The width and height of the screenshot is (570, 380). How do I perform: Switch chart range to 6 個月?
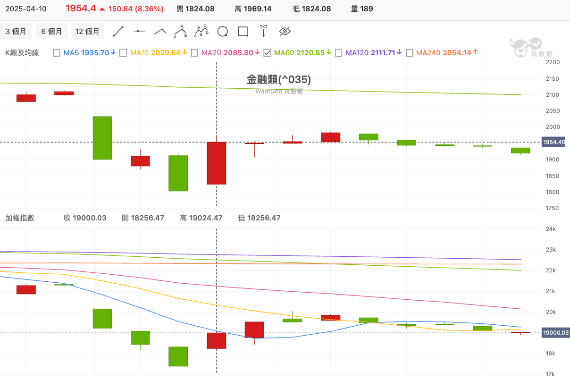point(51,32)
